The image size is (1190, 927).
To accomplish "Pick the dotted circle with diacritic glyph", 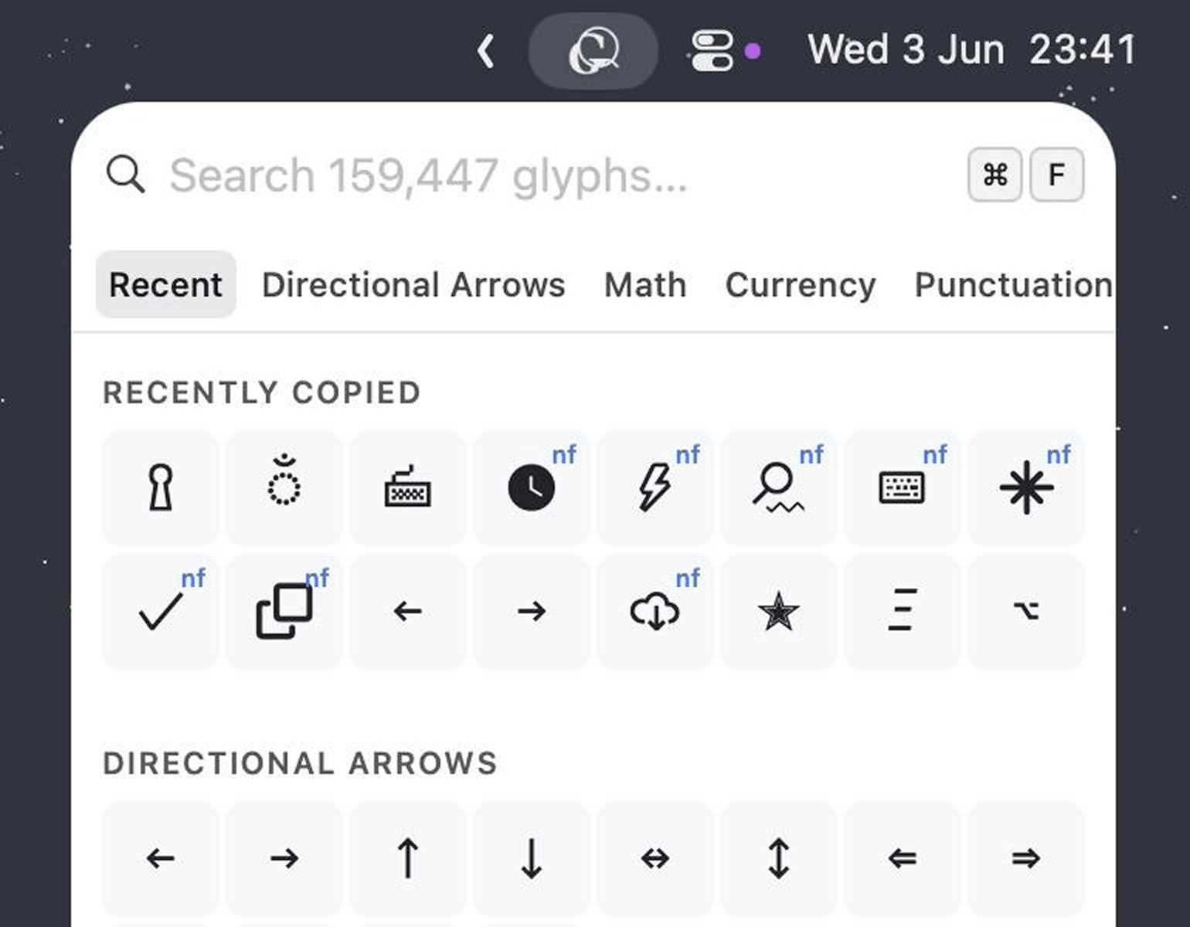I will click(284, 487).
